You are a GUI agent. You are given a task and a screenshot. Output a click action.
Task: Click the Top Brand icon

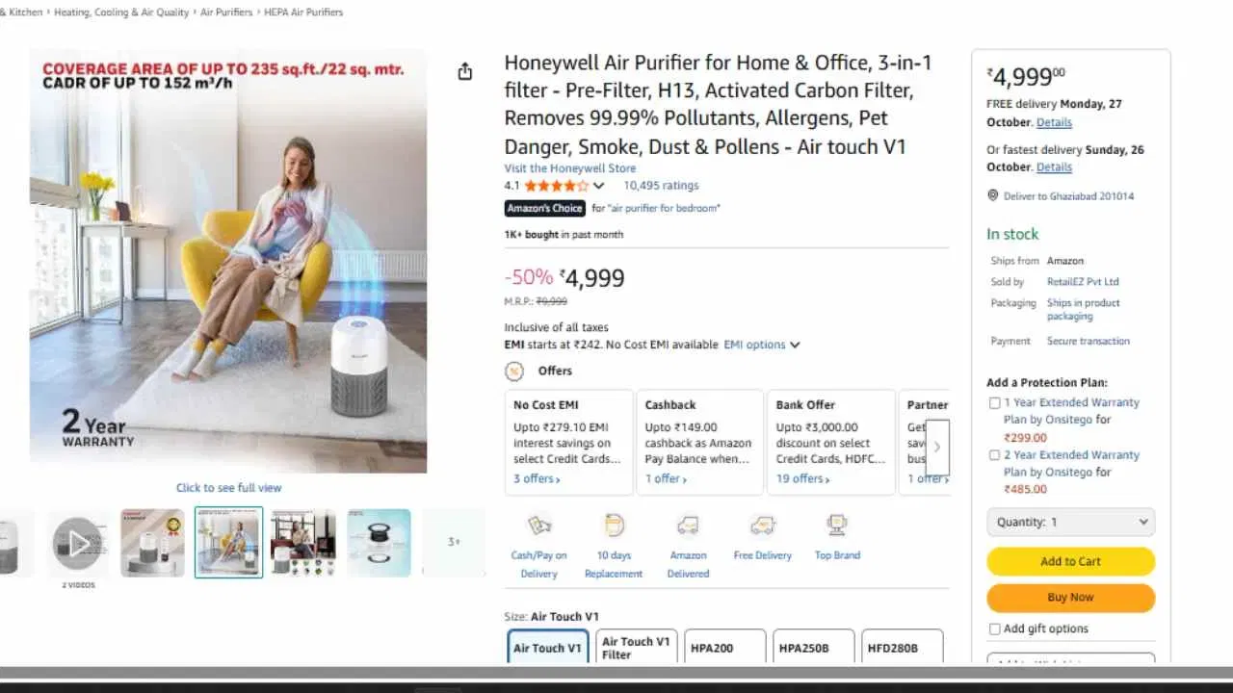836,526
